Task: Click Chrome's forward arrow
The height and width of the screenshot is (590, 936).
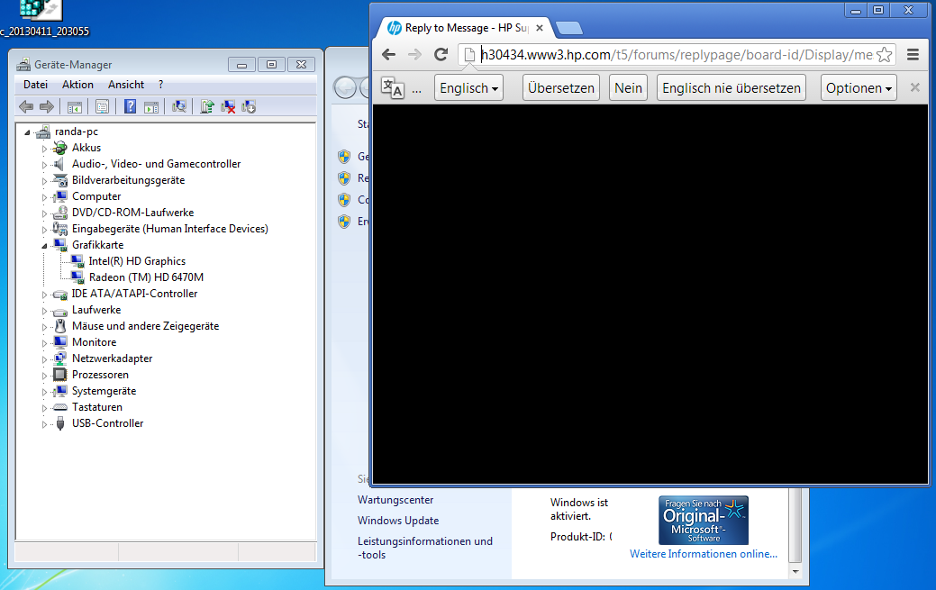Action: point(415,55)
